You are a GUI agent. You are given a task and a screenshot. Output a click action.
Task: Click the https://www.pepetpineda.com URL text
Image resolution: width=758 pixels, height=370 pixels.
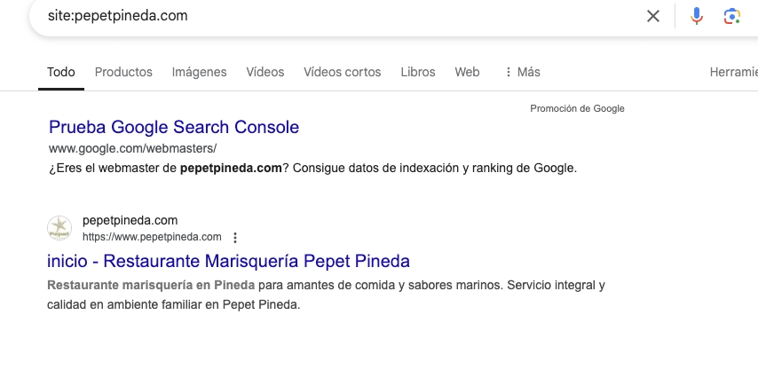(x=152, y=237)
